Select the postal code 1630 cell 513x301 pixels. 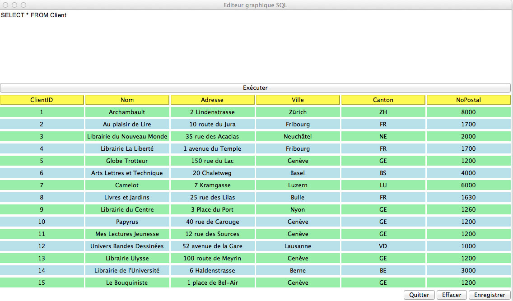468,197
